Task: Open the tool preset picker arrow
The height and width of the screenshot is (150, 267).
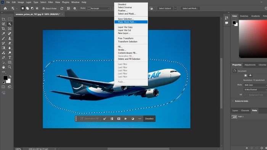Action: click(17, 8)
